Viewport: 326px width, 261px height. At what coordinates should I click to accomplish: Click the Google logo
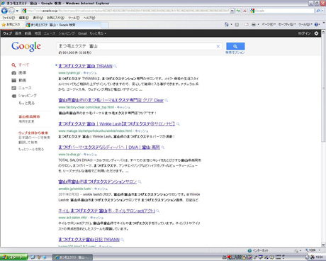click(26, 46)
